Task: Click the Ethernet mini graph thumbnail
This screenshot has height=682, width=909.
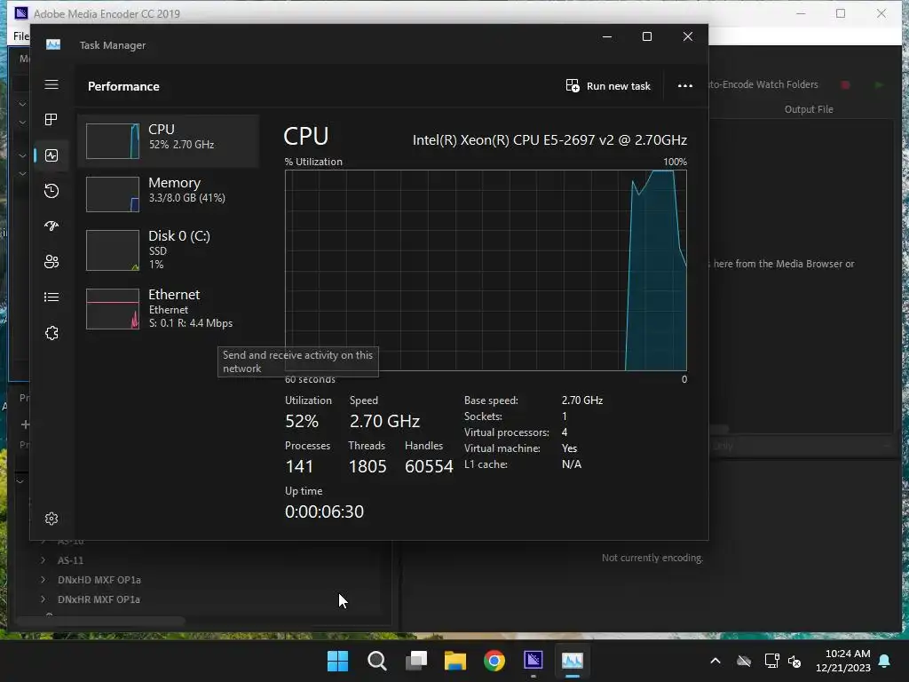Action: 113,309
